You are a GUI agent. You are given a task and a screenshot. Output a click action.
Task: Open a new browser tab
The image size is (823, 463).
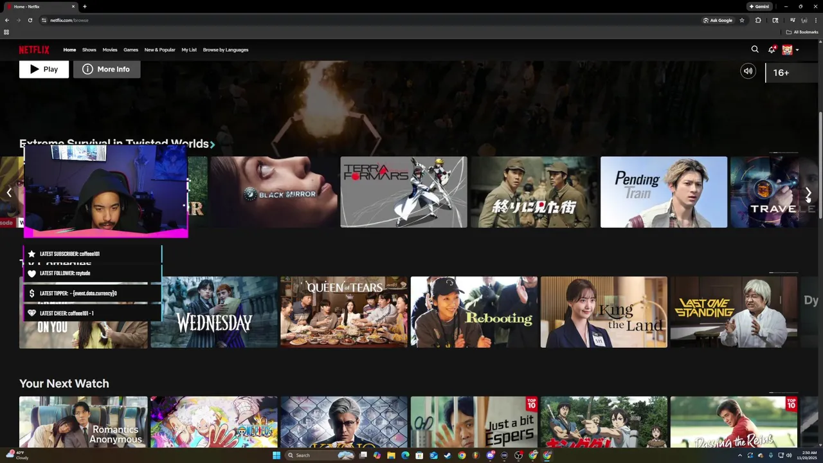[x=85, y=6]
